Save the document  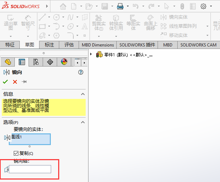click(105, 6)
